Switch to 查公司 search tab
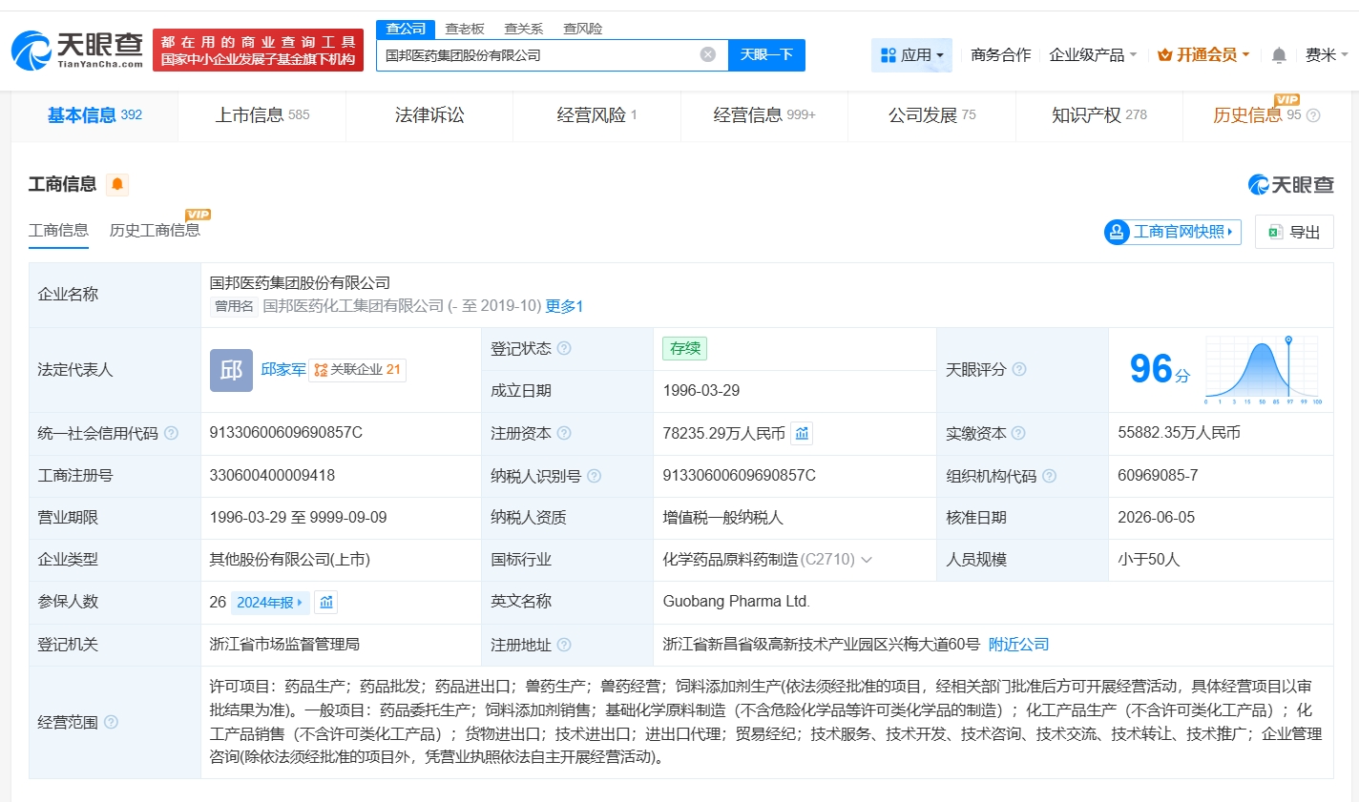 click(406, 29)
